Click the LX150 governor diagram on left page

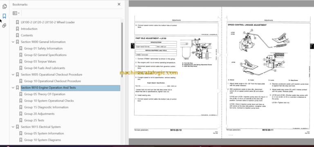196,49
